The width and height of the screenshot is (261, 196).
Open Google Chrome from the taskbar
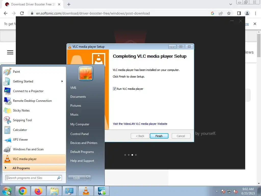(23, 191)
